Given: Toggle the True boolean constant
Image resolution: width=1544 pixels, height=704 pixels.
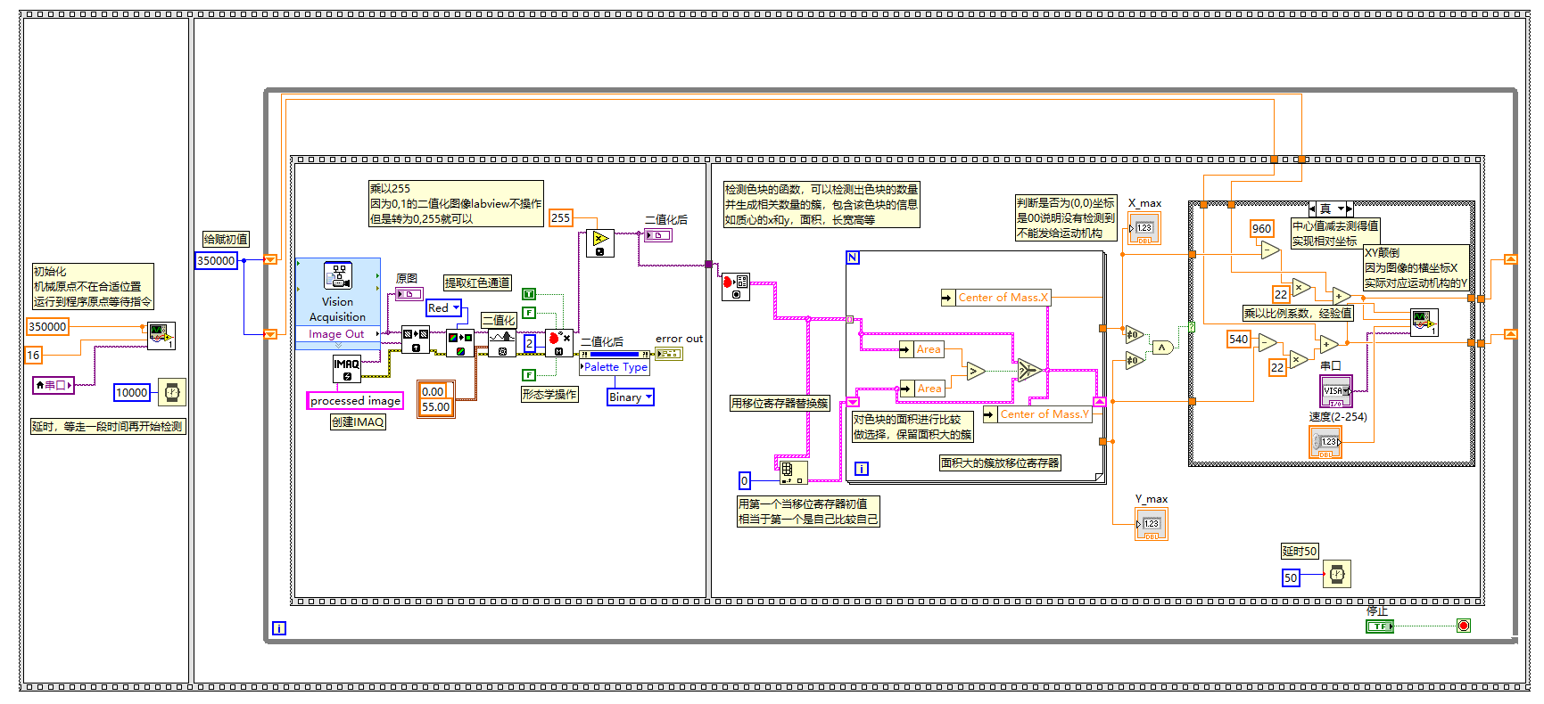Looking at the screenshot, I should (x=529, y=294).
